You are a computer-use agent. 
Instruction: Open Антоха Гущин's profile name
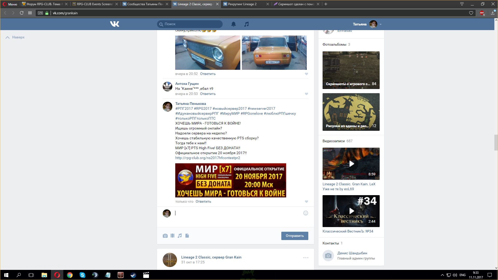point(187,84)
